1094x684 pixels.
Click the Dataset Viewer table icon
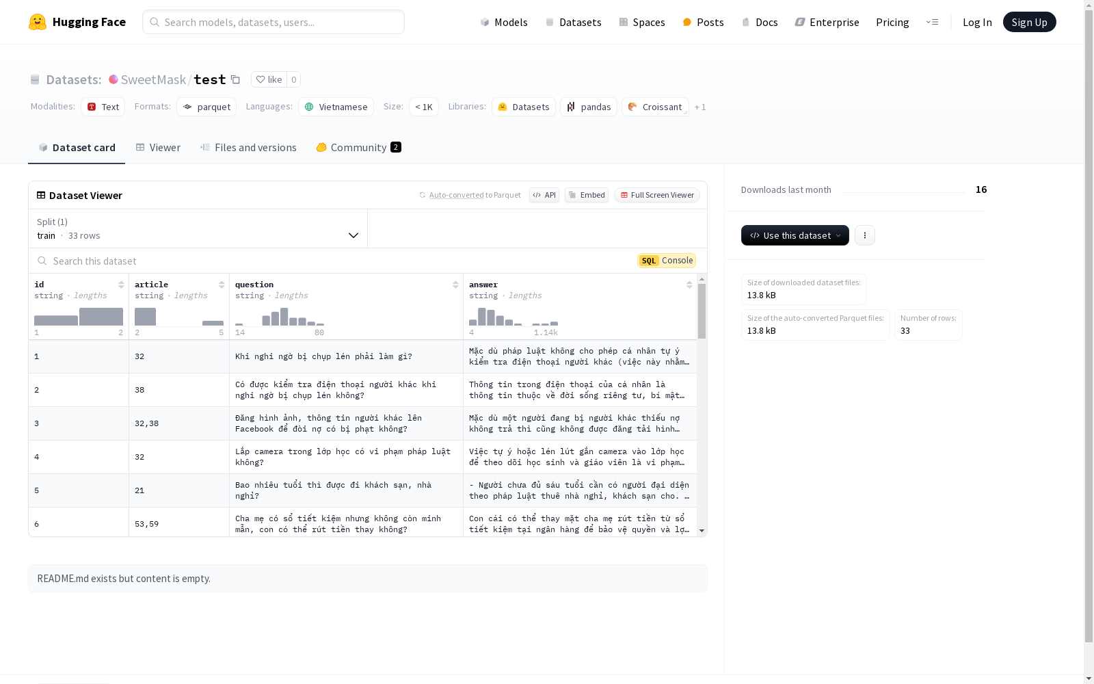pos(41,195)
